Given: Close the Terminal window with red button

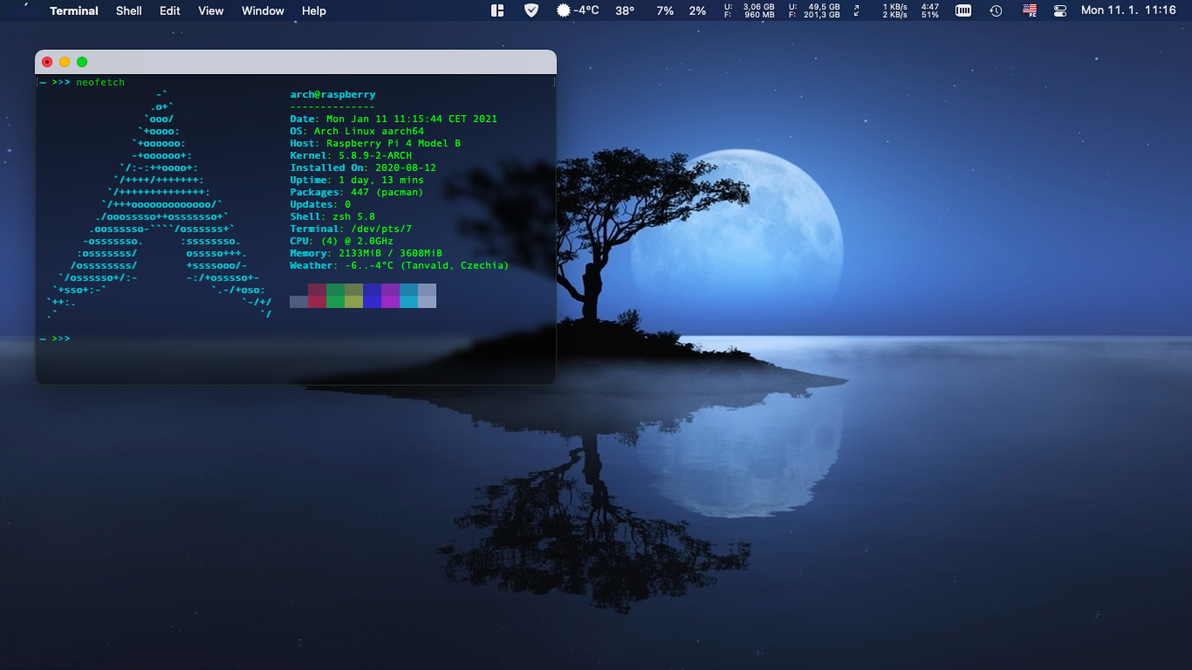Looking at the screenshot, I should [47, 62].
